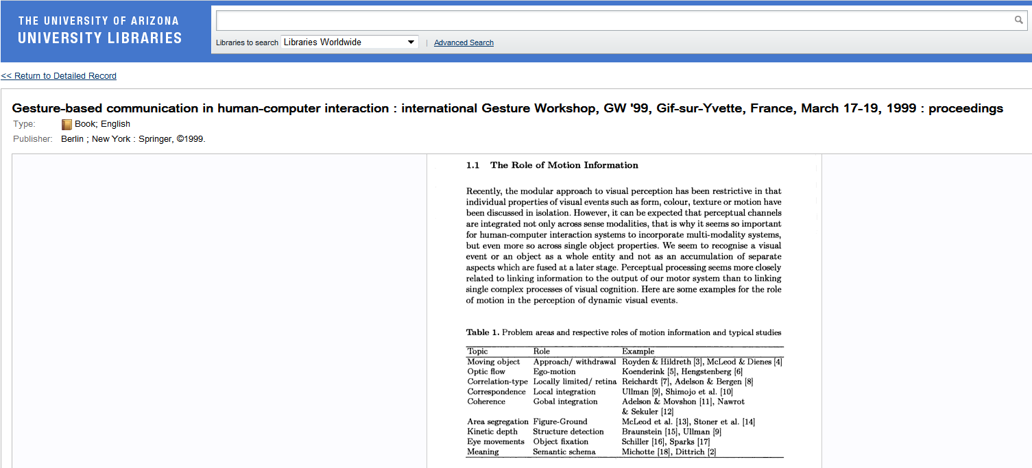Click the Table 1 caption in page preview
Viewport: 1032px width, 468px height.
(623, 332)
